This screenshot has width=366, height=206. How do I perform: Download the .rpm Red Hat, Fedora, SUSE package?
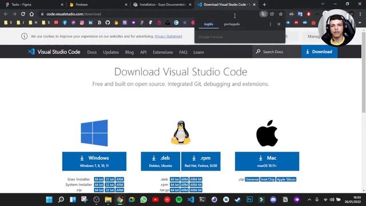pos(201,161)
